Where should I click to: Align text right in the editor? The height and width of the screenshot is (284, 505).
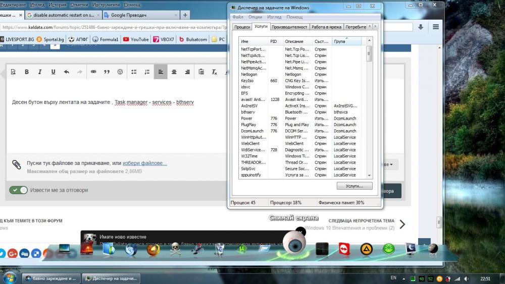pos(187,72)
